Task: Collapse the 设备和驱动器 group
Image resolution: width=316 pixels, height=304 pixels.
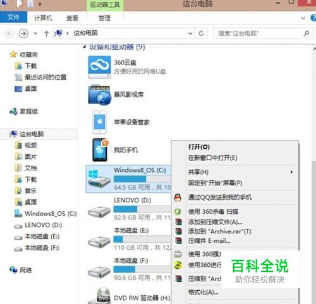Action: (x=85, y=47)
